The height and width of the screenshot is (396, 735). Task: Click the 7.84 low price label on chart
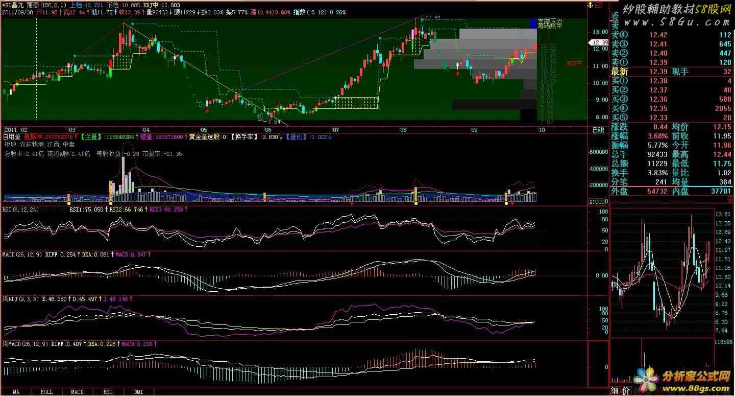(x=274, y=122)
